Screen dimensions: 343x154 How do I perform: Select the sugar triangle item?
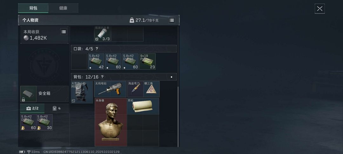coord(151,89)
